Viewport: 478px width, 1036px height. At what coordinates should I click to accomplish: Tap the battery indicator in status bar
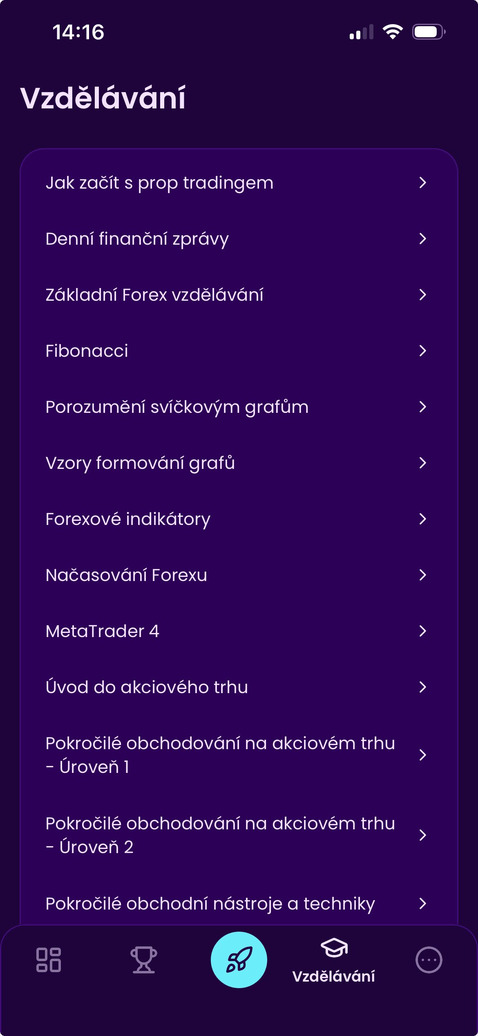coord(429,32)
